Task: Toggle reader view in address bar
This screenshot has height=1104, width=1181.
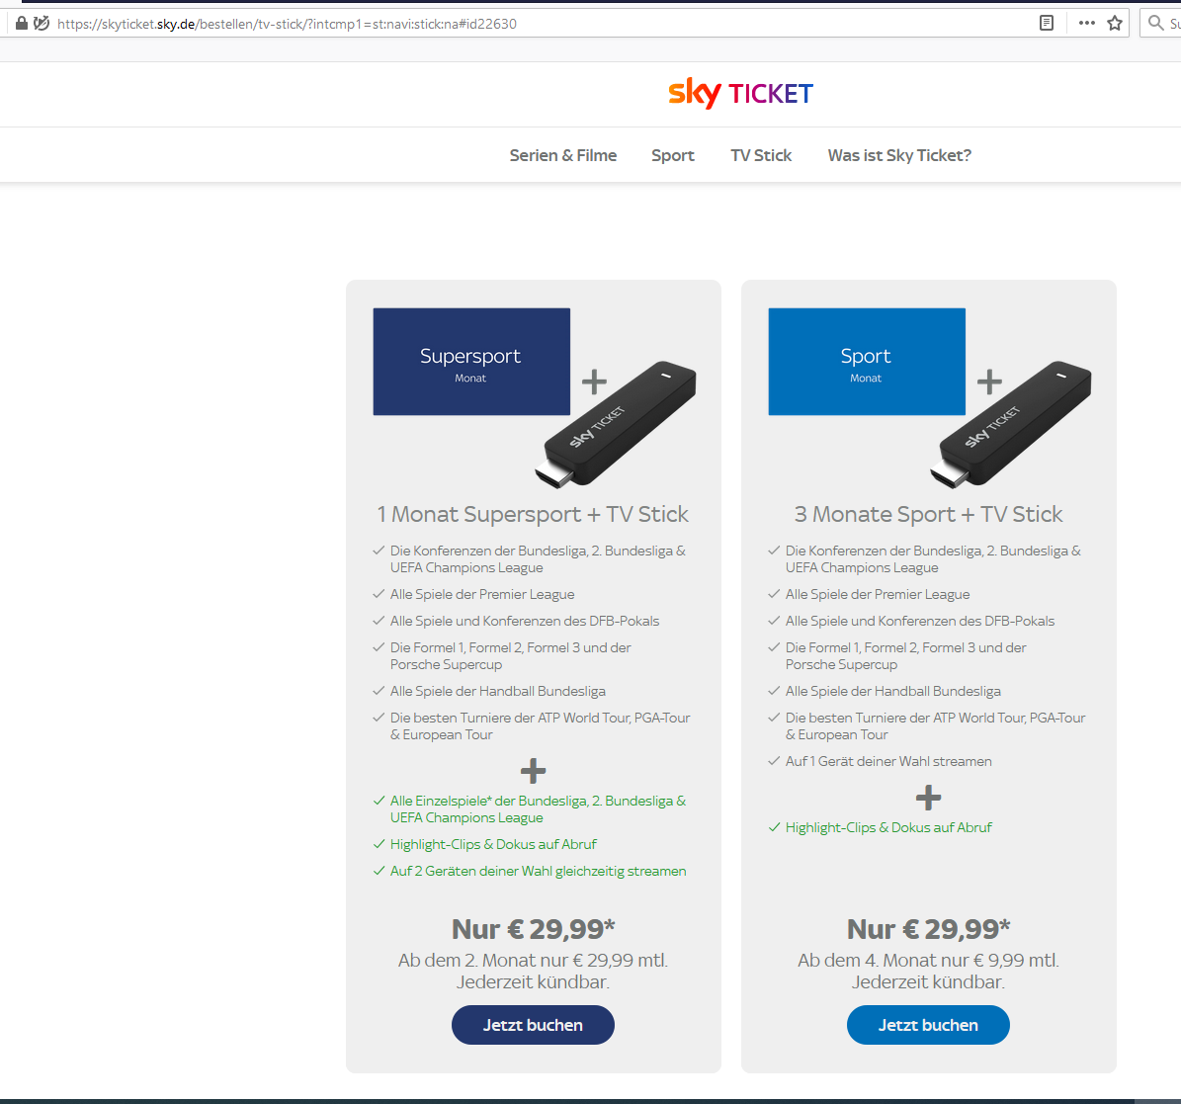Action: point(1047,23)
